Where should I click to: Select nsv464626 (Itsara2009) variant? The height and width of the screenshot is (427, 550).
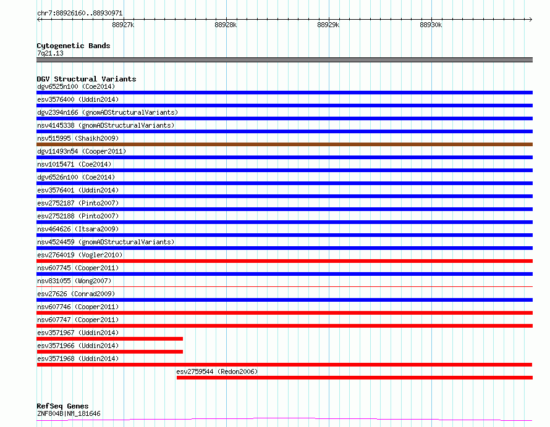click(x=78, y=229)
